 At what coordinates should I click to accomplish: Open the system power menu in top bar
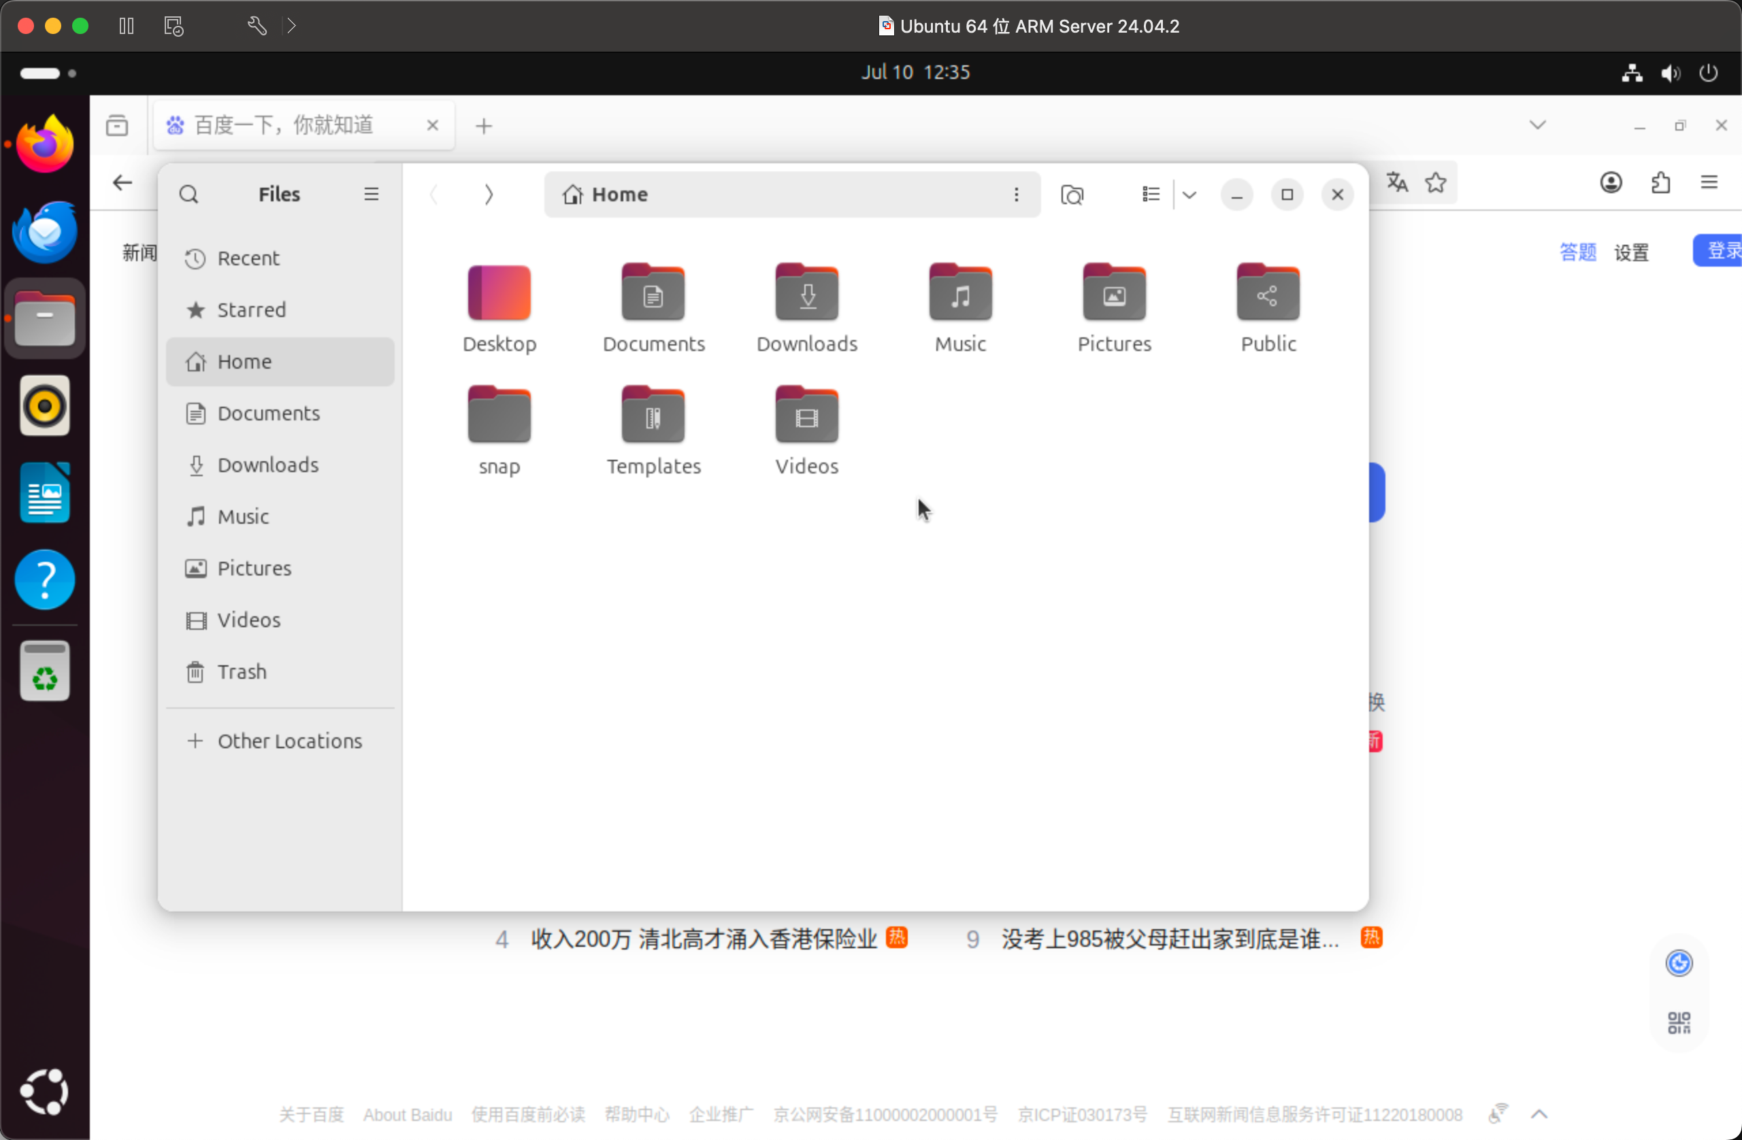click(1709, 72)
